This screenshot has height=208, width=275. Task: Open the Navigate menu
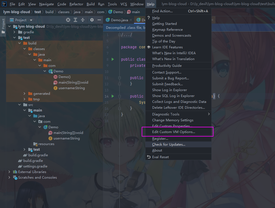pyautogui.click(x=47, y=4)
